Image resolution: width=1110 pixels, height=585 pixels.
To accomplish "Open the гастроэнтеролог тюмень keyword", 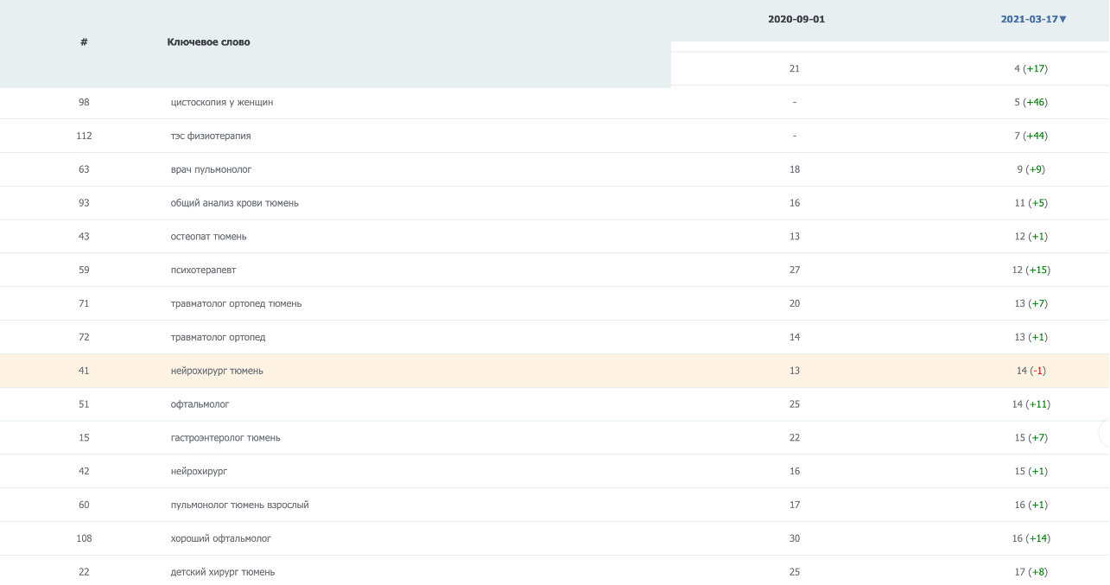I will [x=225, y=438].
